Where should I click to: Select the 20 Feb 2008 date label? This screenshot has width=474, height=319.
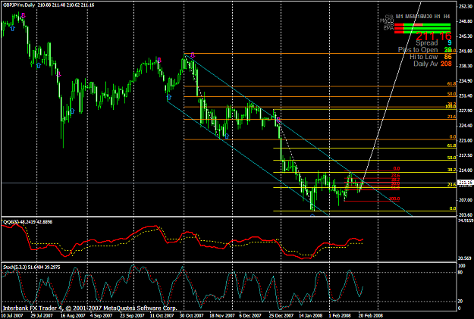tap(371, 316)
